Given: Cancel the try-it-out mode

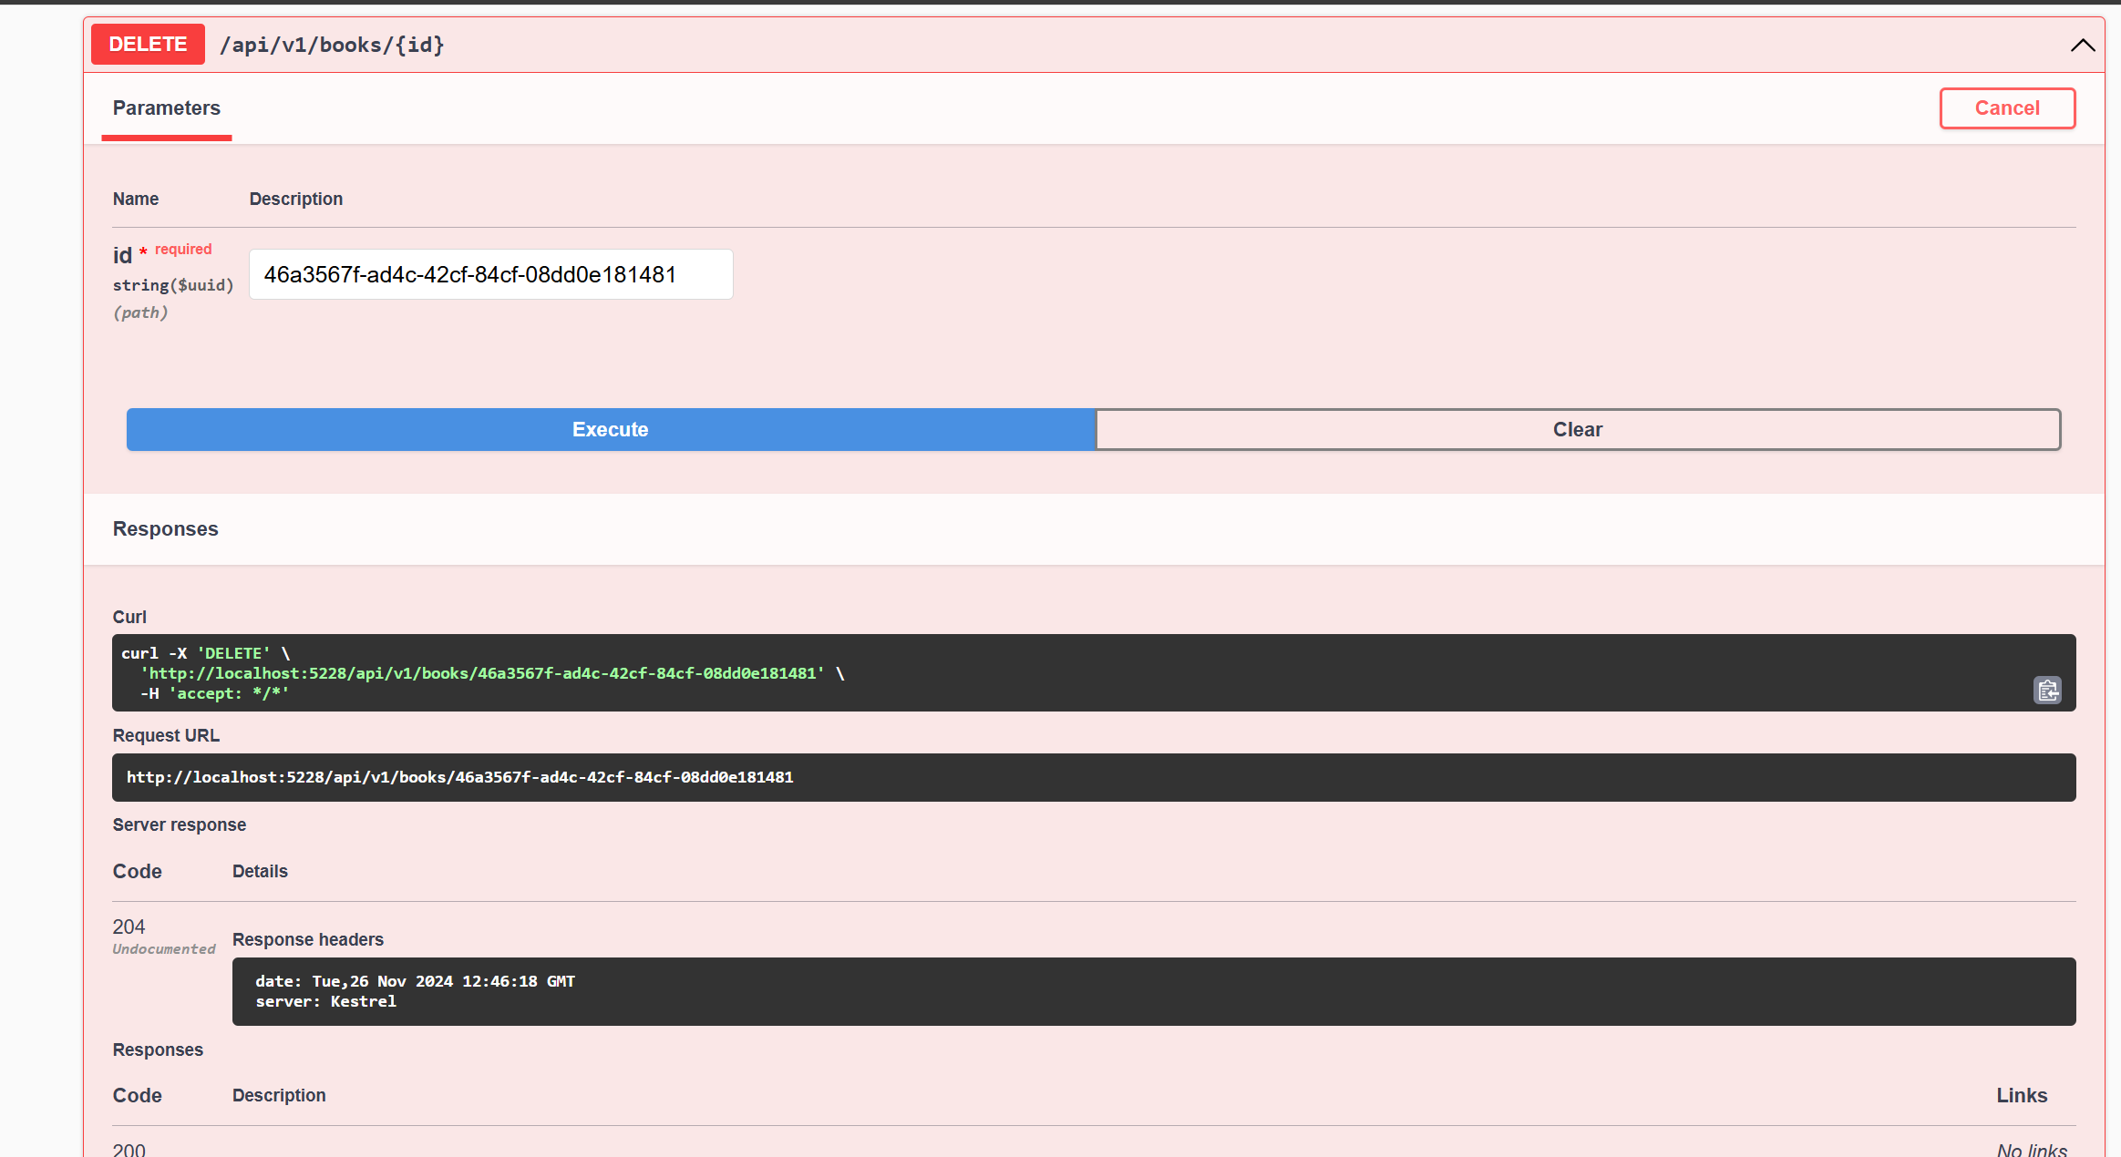Looking at the screenshot, I should [2007, 108].
